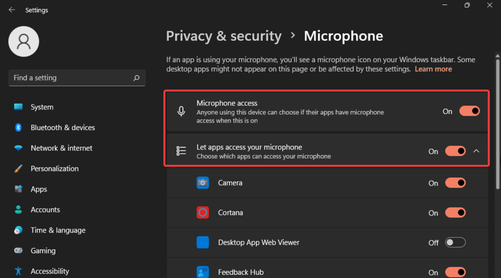Click the back arrow in Settings
Screen dimensions: 501x278
pyautogui.click(x=12, y=10)
